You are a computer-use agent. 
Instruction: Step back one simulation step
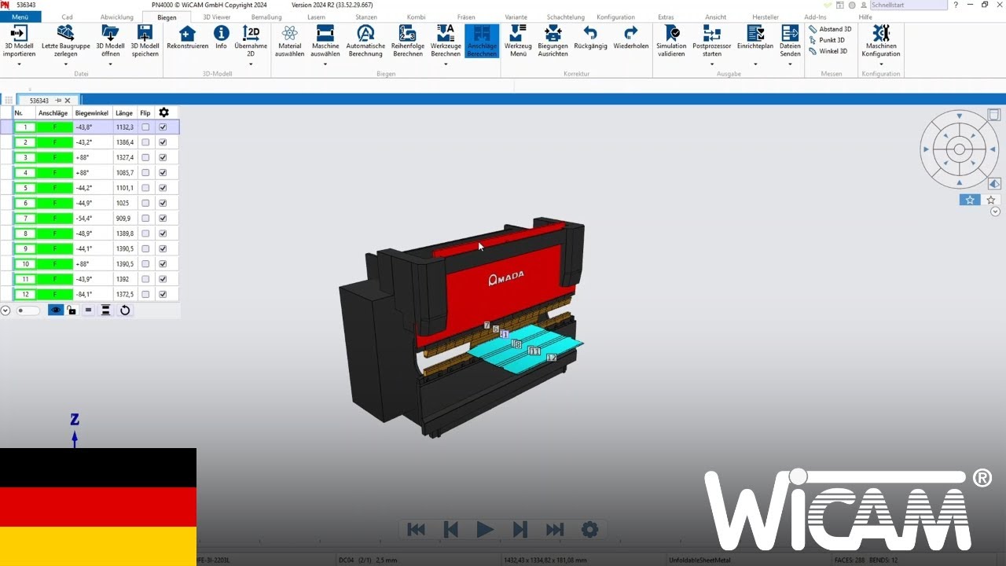click(451, 530)
